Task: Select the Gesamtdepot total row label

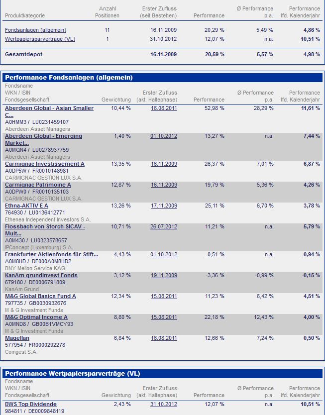Action: pos(23,54)
